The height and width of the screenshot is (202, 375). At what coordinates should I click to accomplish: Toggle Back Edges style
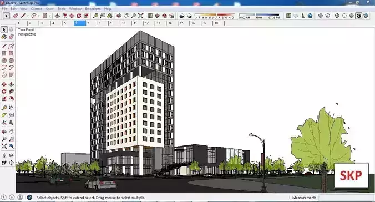pyautogui.click(x=328, y=16)
